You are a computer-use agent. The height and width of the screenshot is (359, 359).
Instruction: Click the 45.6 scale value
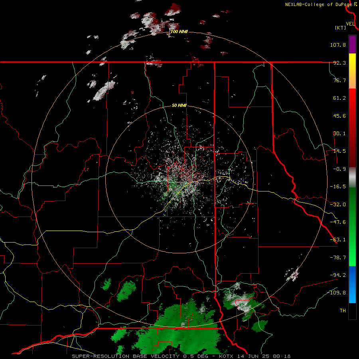[x=339, y=116]
